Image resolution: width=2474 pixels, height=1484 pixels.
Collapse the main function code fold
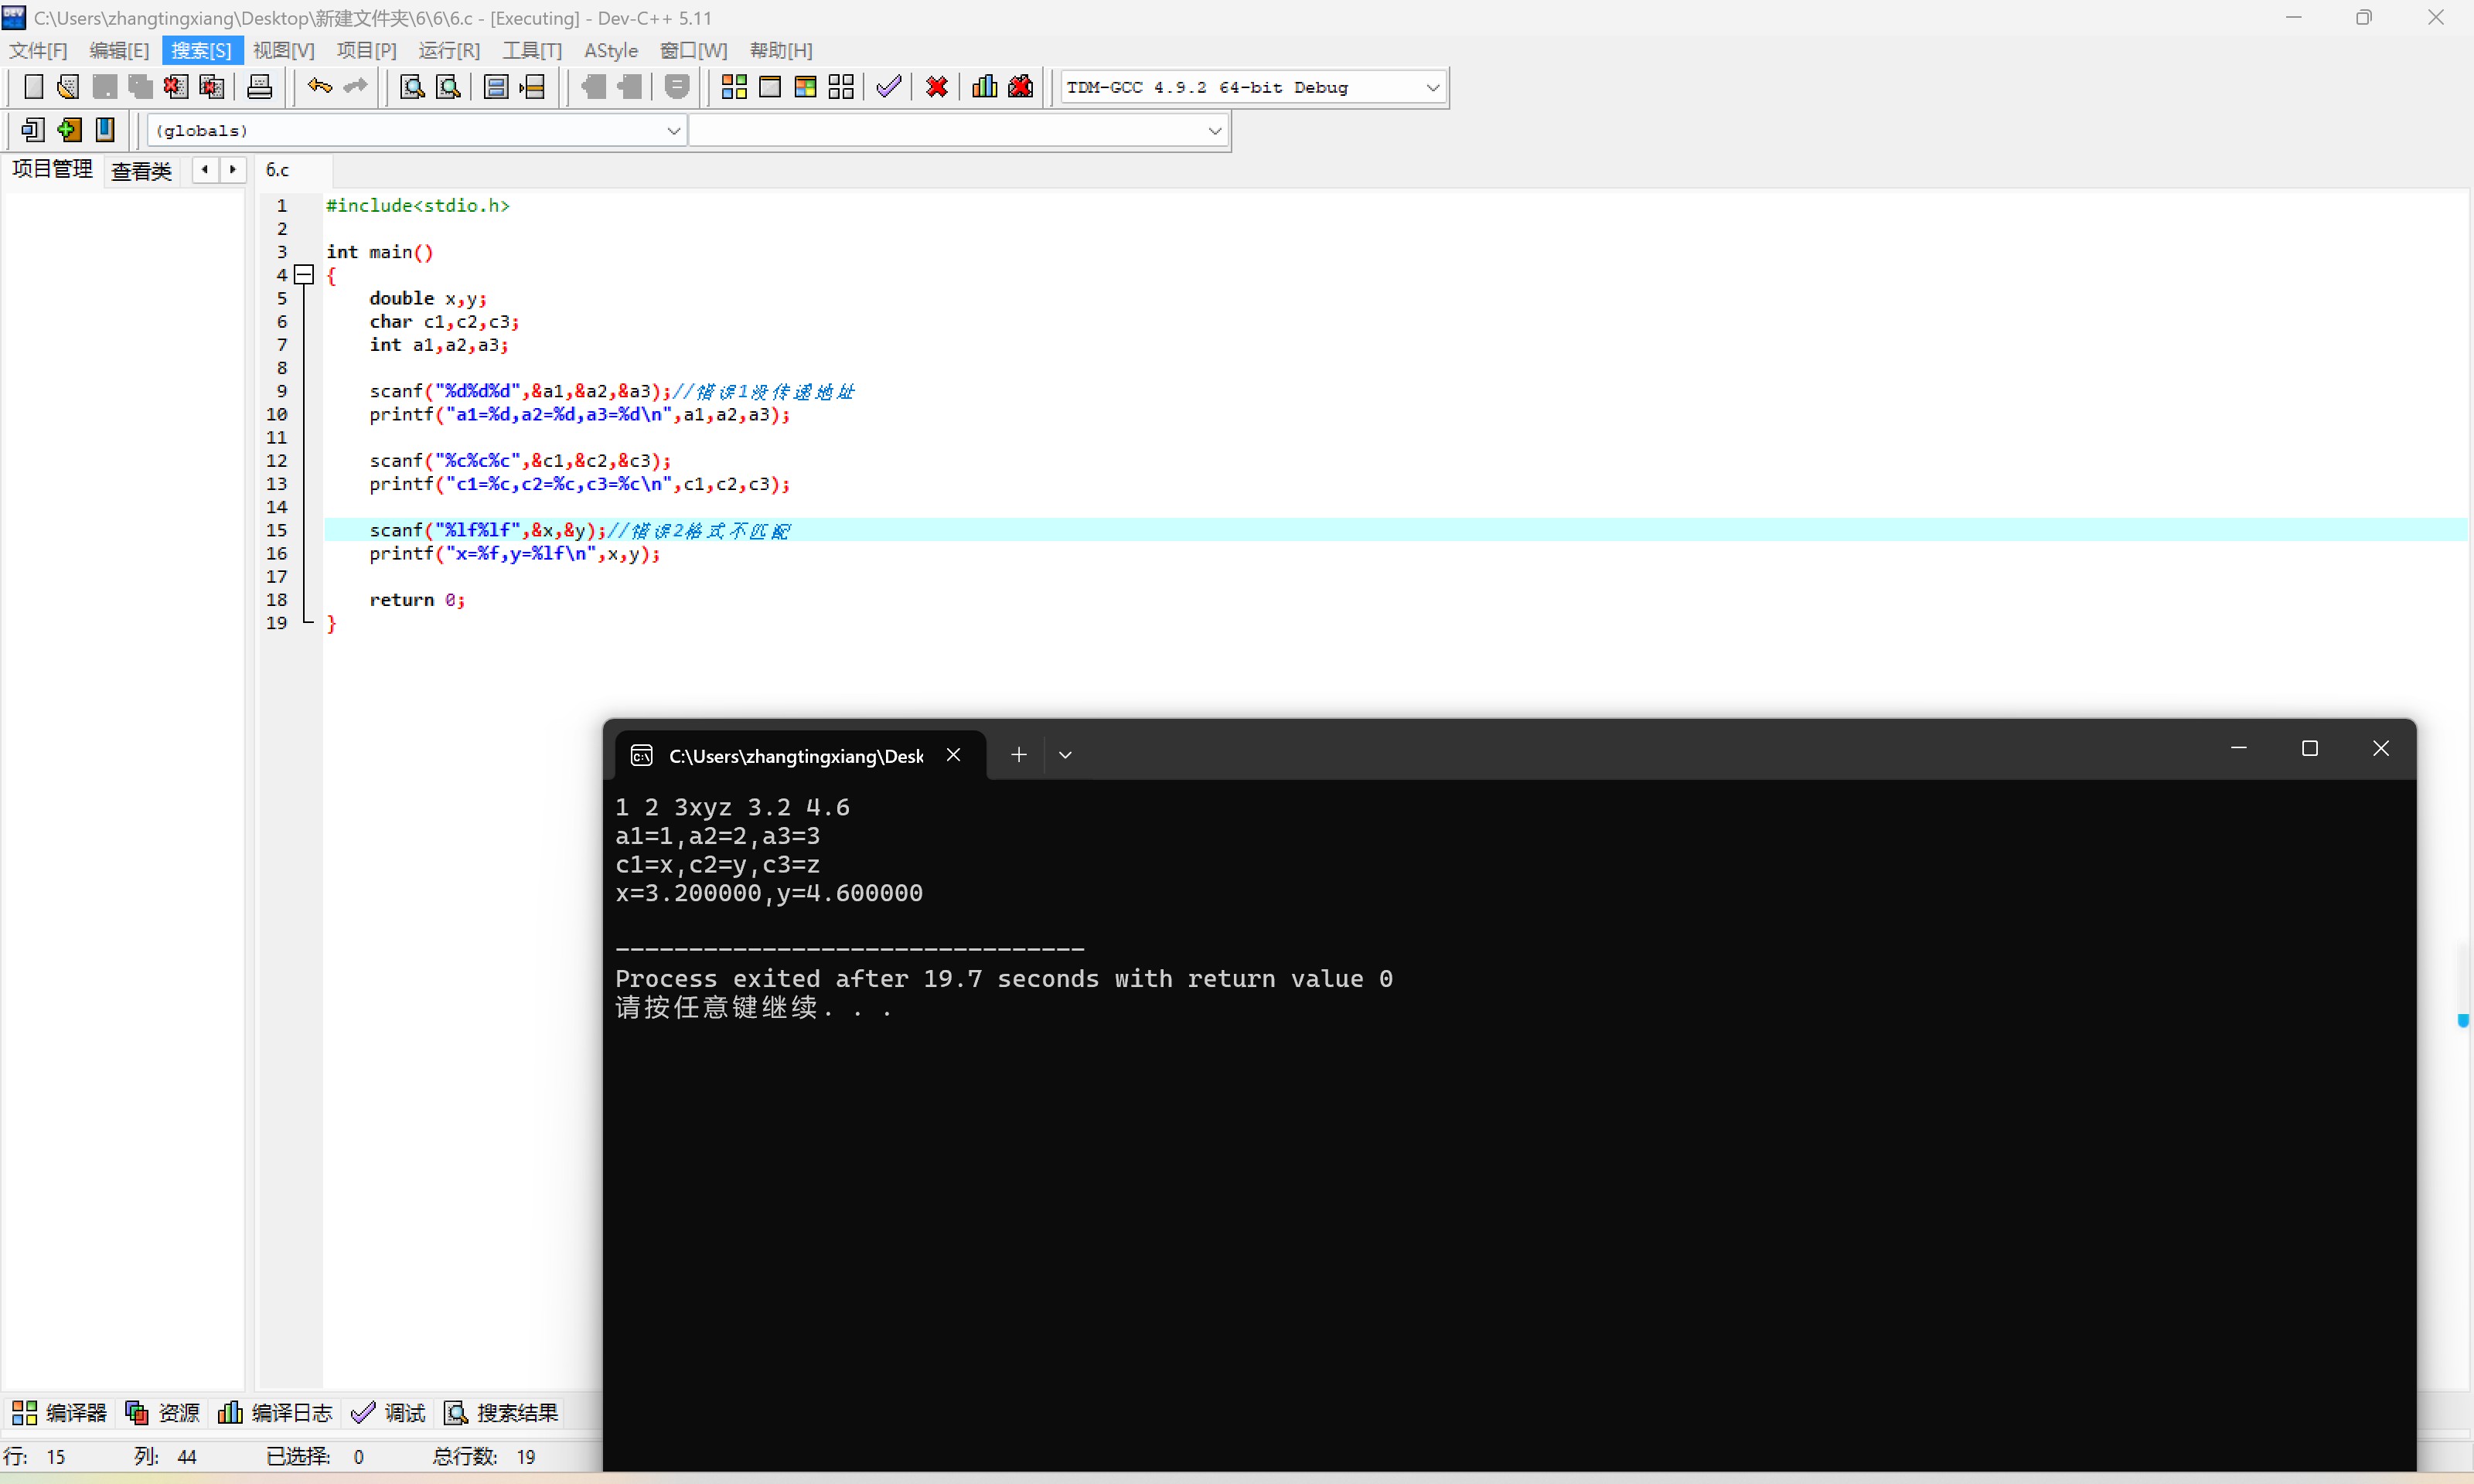pyautogui.click(x=305, y=275)
